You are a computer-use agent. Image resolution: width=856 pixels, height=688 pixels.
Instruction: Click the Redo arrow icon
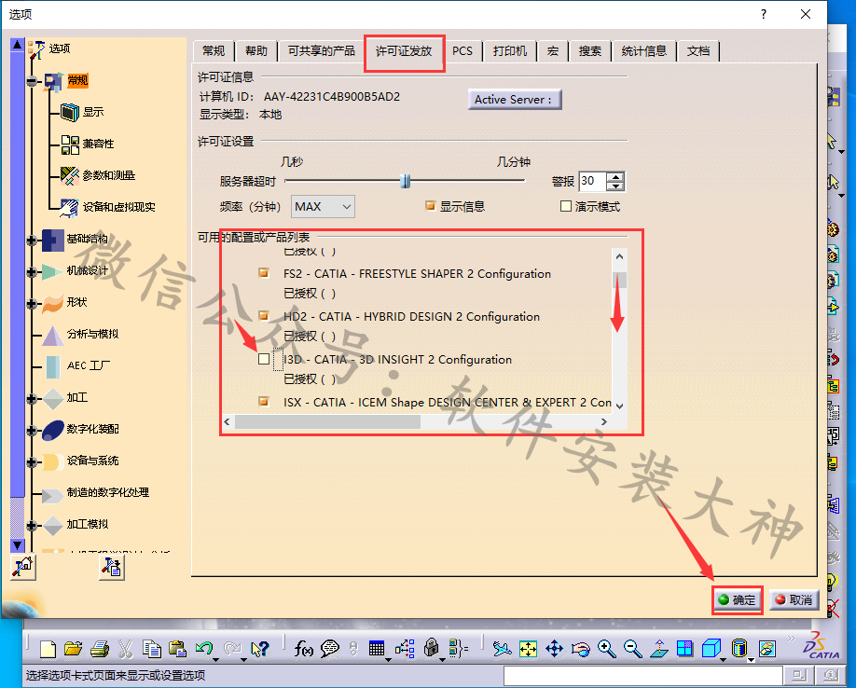click(232, 649)
